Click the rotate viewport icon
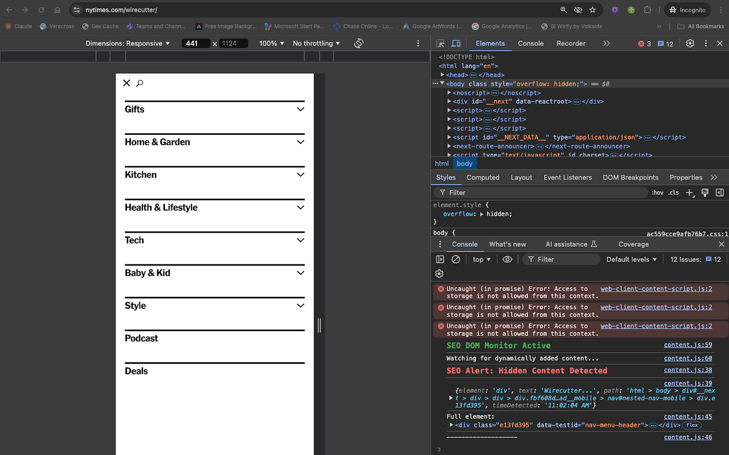Image resolution: width=729 pixels, height=455 pixels. tap(359, 44)
